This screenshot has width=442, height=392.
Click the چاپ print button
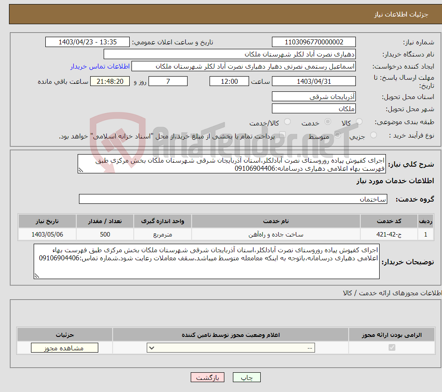247,377
